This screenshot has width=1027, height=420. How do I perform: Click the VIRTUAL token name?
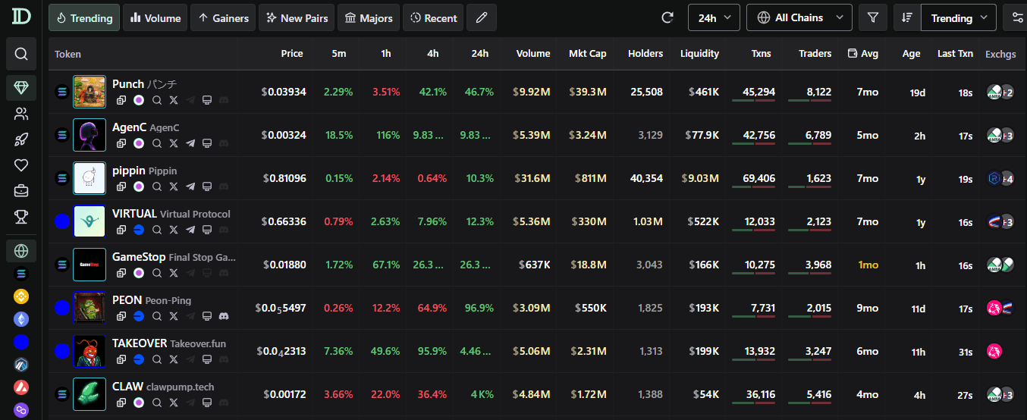(x=134, y=214)
